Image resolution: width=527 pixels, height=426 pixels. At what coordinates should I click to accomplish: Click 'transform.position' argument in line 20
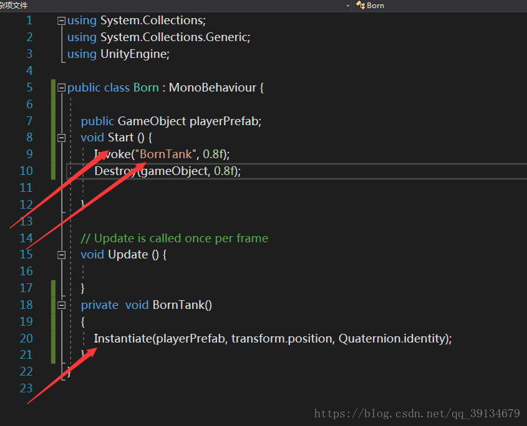click(282, 339)
